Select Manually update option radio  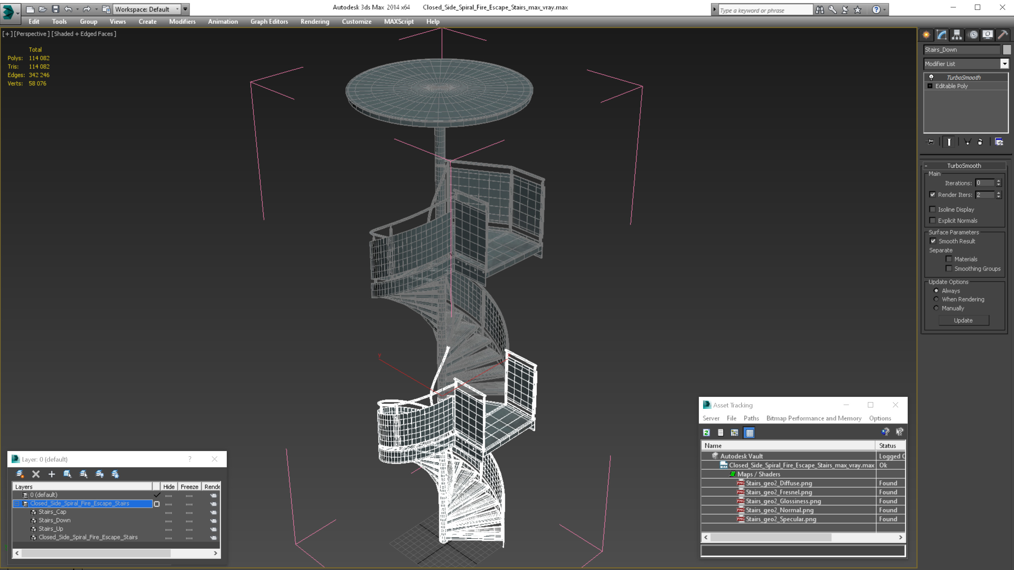(937, 308)
